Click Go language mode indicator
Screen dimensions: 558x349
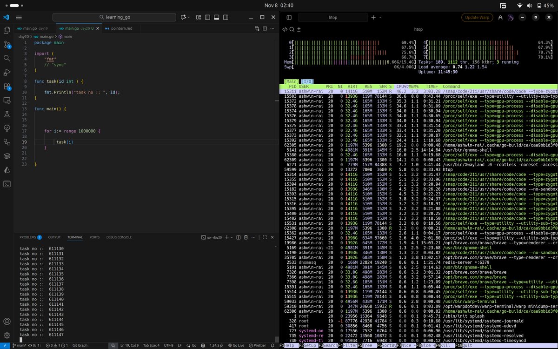193,345
